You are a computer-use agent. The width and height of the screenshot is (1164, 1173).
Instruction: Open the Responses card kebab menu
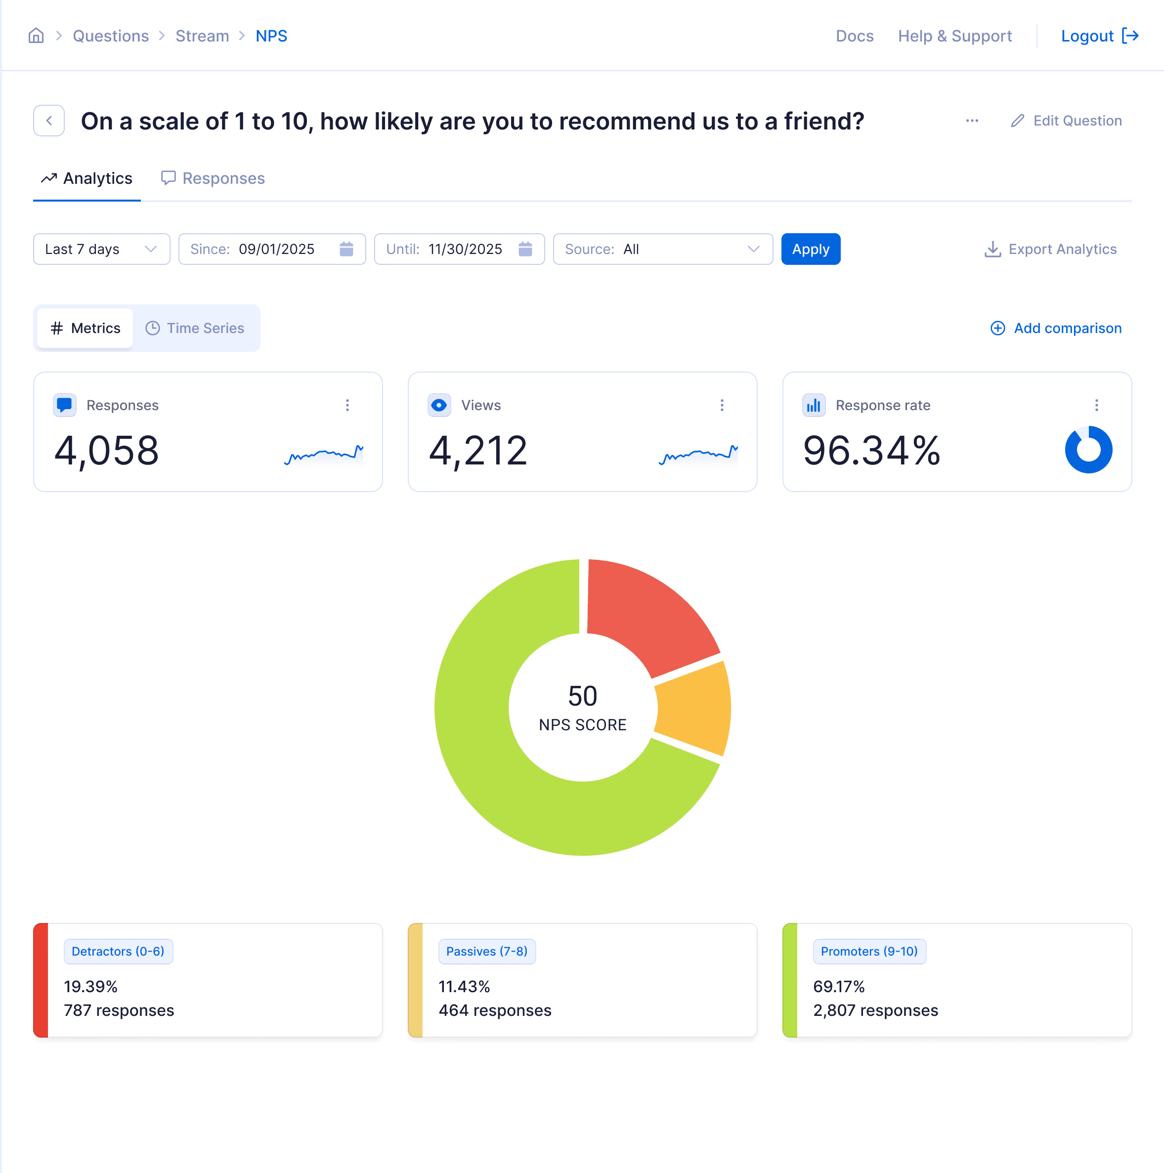click(x=347, y=405)
